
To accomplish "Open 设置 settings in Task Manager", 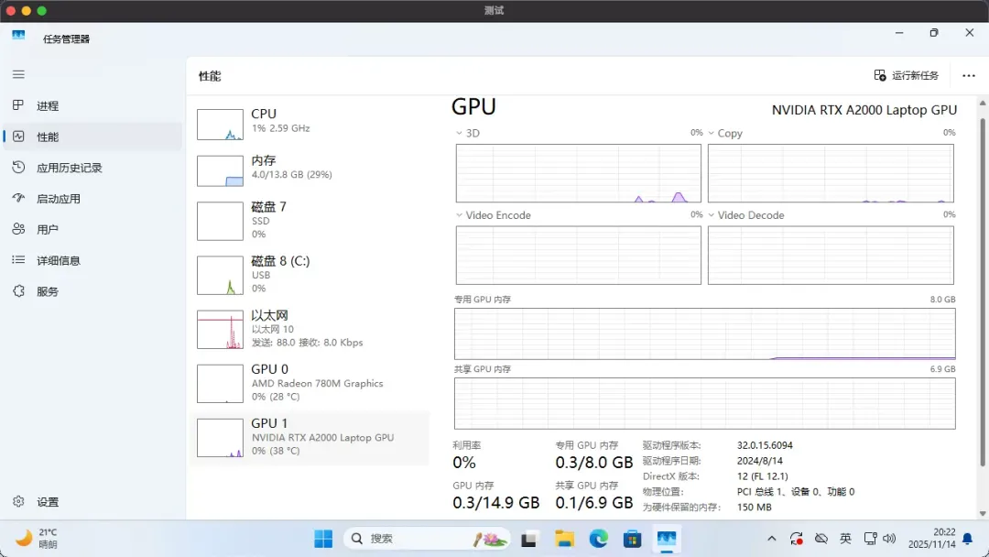I will coord(48,502).
